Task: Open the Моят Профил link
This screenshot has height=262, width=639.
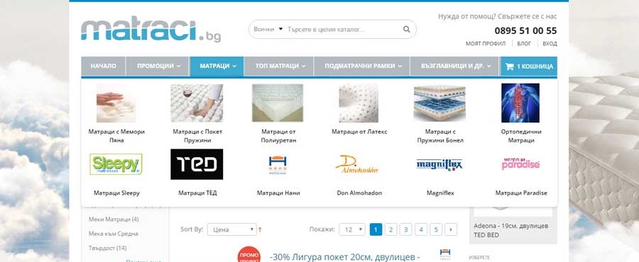Action: pyautogui.click(x=486, y=43)
